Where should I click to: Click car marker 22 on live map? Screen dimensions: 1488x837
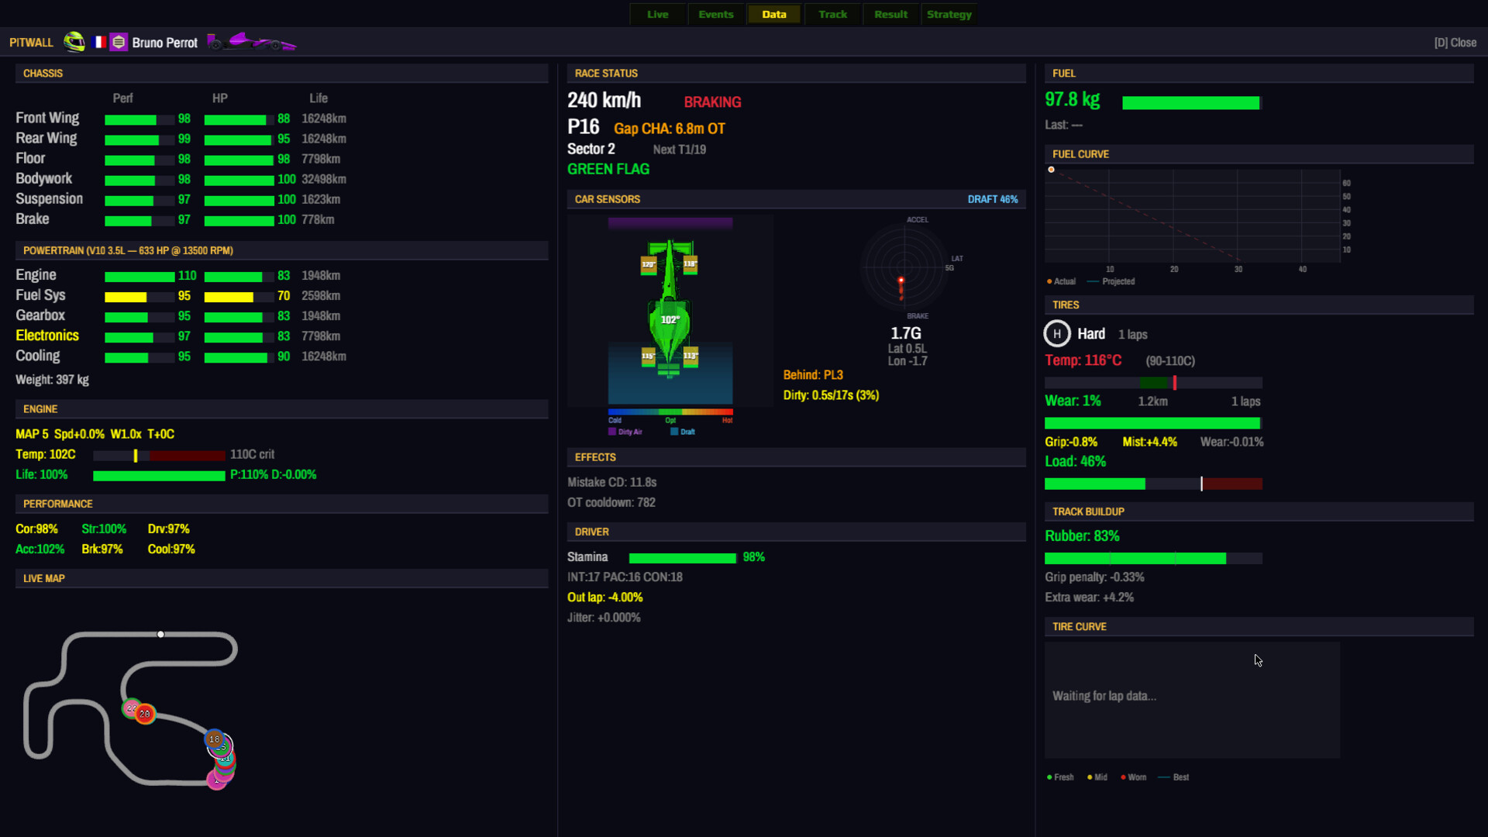tap(129, 708)
